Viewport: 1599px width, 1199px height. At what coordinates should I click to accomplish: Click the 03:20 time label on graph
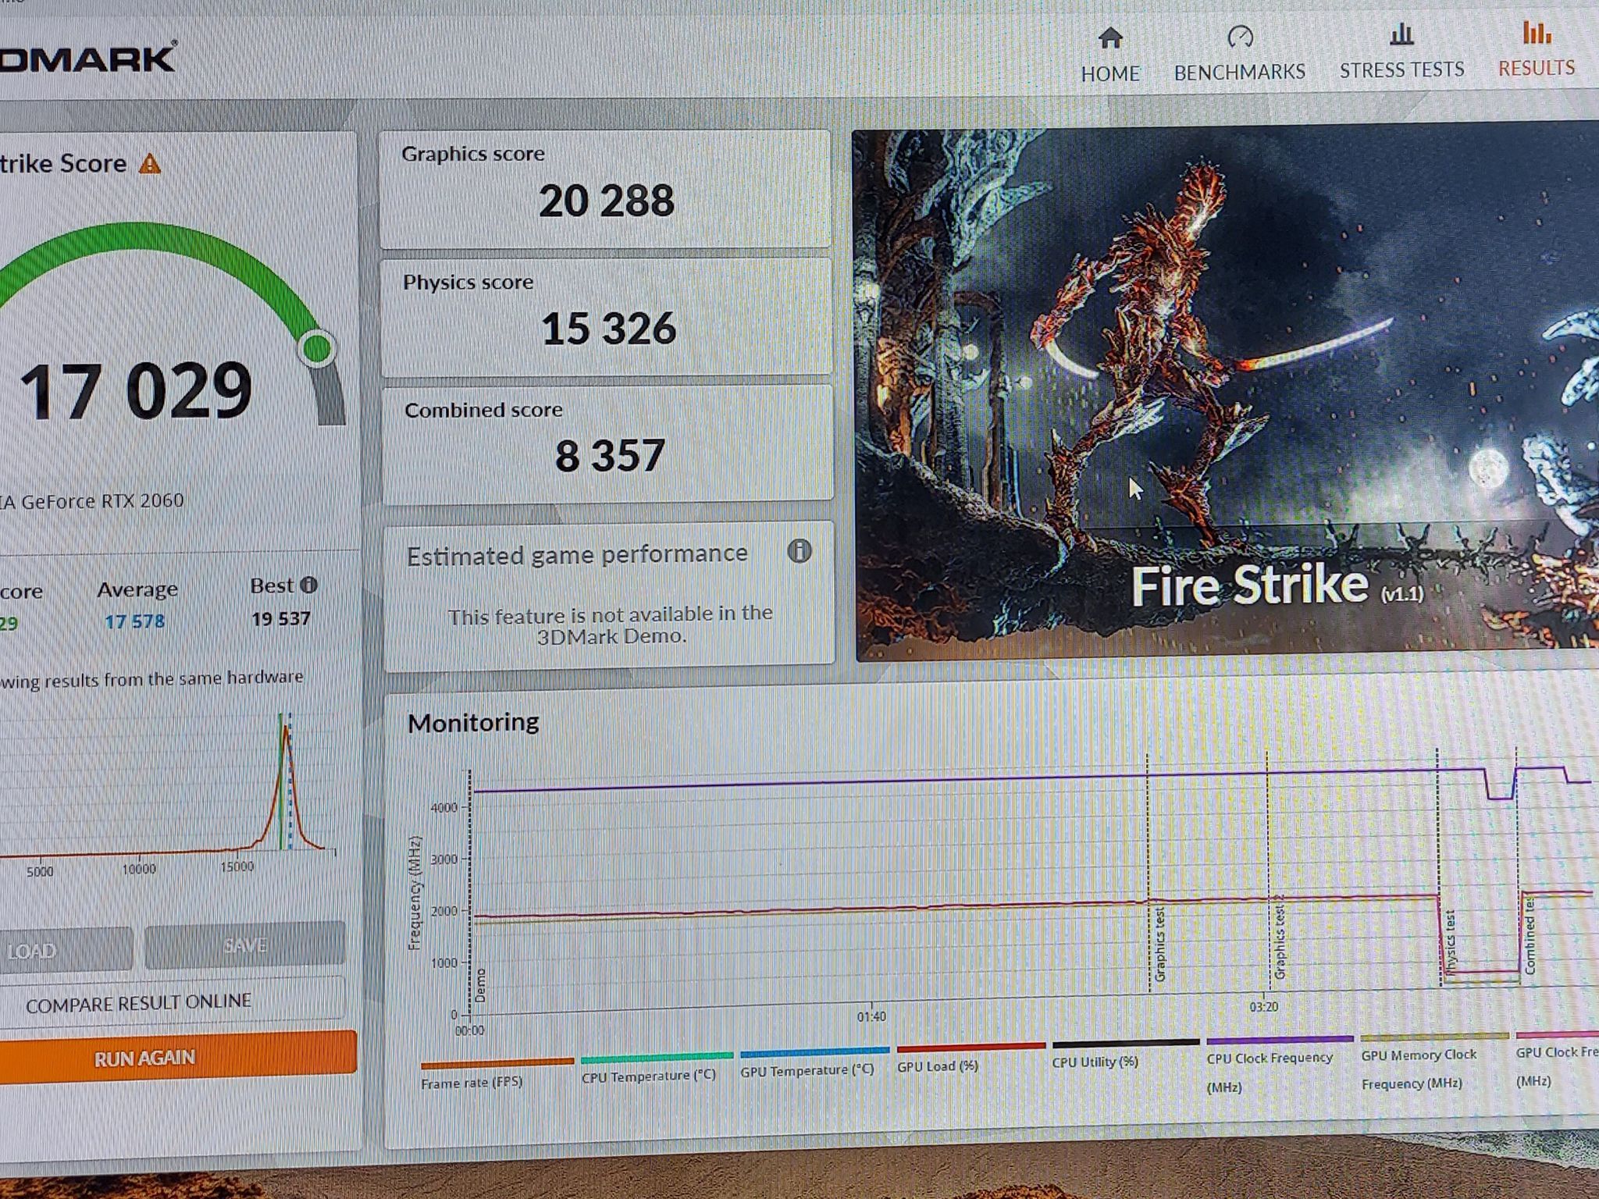pos(1263,1007)
